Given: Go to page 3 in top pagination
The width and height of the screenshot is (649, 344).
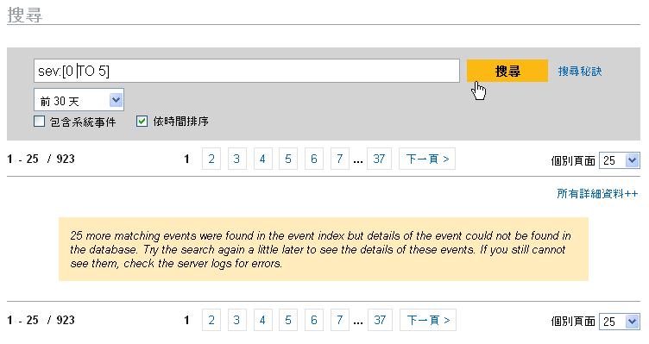Looking at the screenshot, I should coord(236,159).
